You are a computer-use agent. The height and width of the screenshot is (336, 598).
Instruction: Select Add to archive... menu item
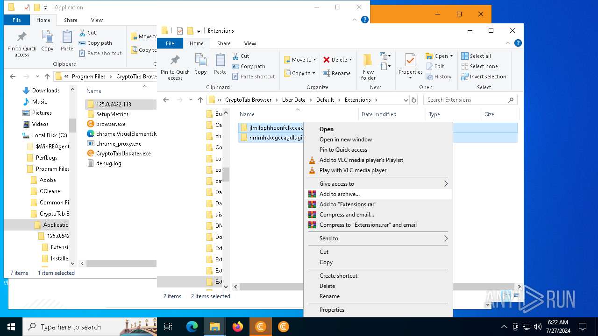[x=378, y=194]
